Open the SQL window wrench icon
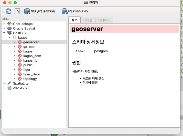 pyautogui.click(x=17, y=11)
